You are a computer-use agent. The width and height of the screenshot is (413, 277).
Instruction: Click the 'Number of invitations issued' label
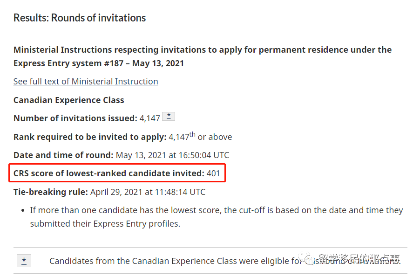click(x=75, y=118)
